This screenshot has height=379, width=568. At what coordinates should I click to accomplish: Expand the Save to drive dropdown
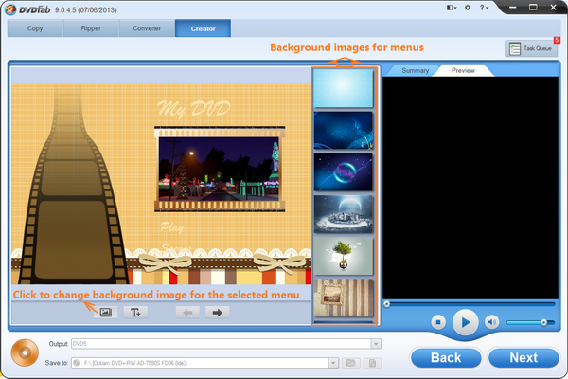tap(333, 363)
